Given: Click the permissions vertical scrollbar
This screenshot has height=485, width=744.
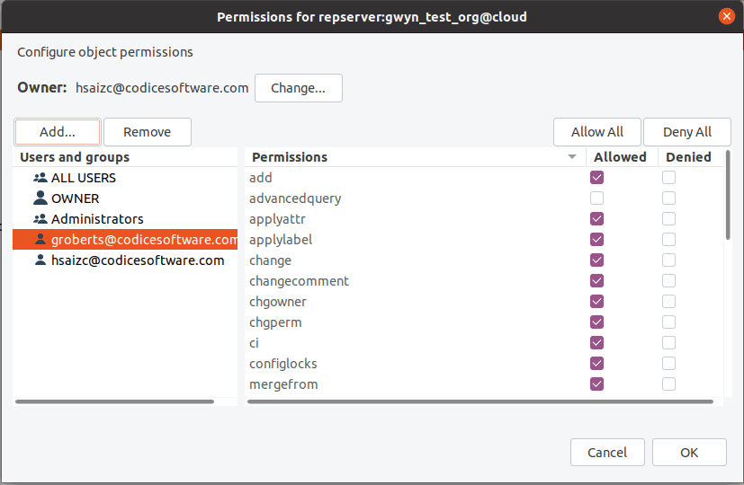Looking at the screenshot, I should (728, 195).
